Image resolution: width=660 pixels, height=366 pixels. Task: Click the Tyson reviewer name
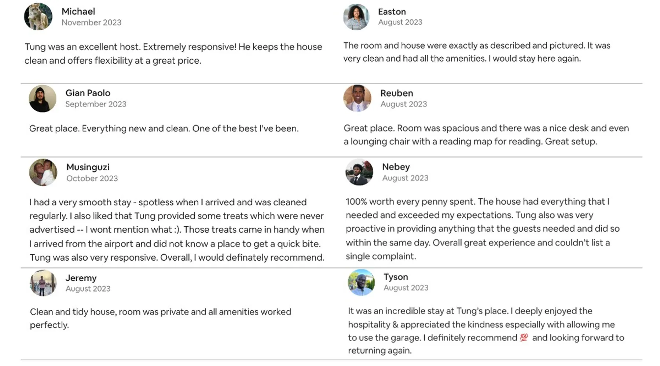[396, 277]
